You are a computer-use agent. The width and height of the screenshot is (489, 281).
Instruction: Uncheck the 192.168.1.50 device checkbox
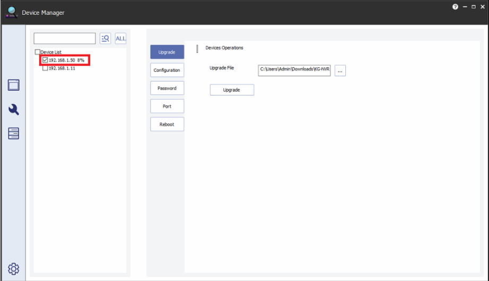[x=45, y=60]
